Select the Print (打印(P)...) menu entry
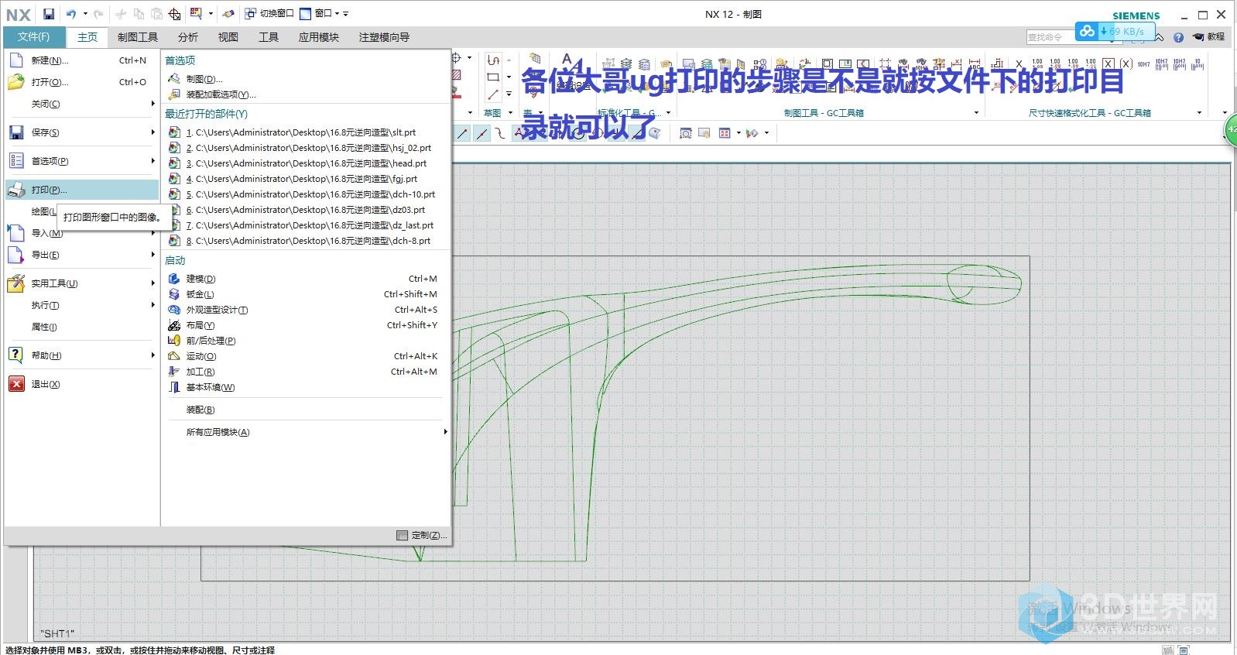The height and width of the screenshot is (655, 1237). (x=82, y=190)
